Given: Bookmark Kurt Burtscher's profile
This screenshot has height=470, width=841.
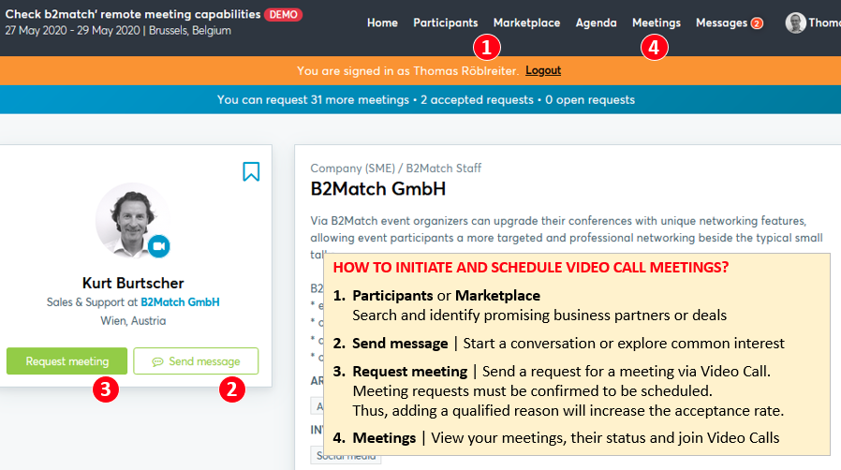Looking at the screenshot, I should (251, 171).
